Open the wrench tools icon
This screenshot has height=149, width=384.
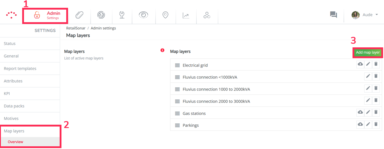click(122, 15)
